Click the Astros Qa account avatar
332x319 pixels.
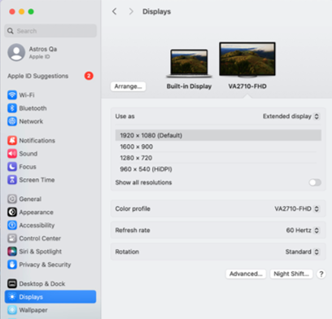16,52
